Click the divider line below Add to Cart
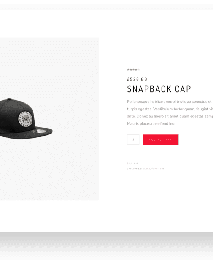Image resolution: width=213 pixels, height=265 pixels. click(x=170, y=152)
